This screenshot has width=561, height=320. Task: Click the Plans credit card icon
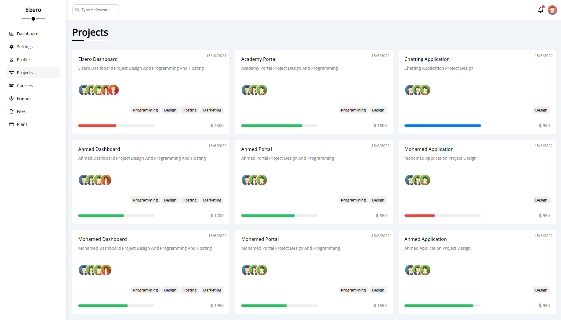click(11, 124)
